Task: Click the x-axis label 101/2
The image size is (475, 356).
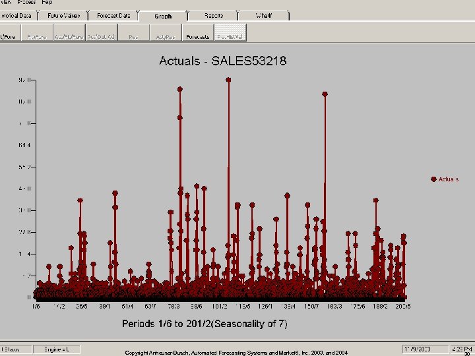Action: pos(219,307)
